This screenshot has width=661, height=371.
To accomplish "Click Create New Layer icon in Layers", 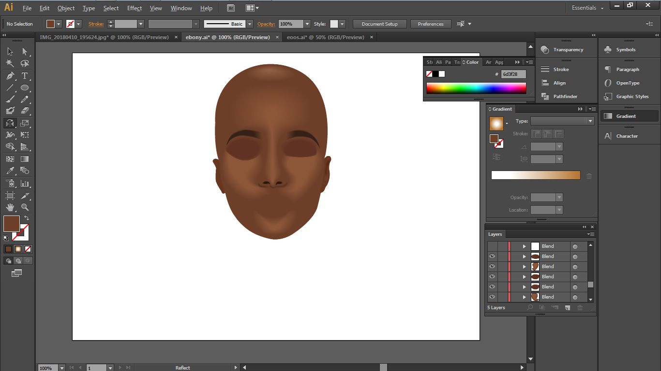I will tap(567, 308).
